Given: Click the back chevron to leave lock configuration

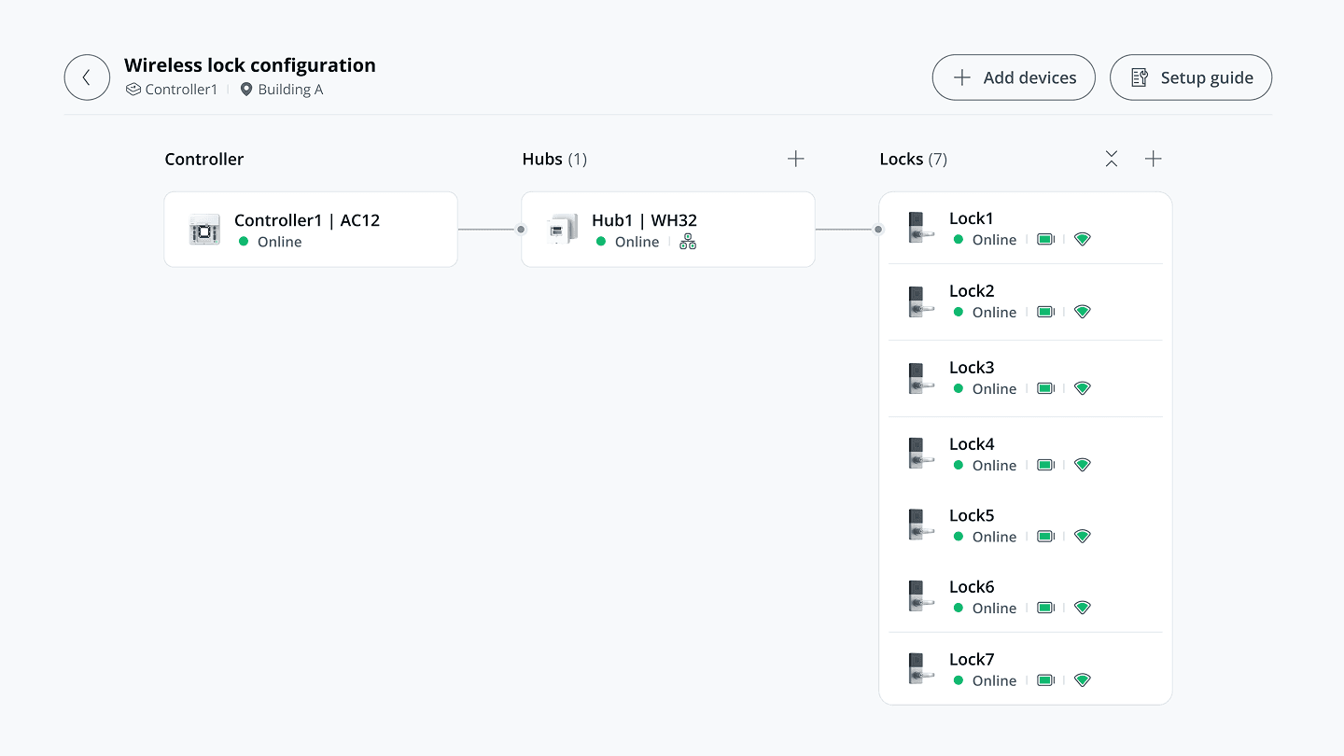Looking at the screenshot, I should pyautogui.click(x=87, y=77).
